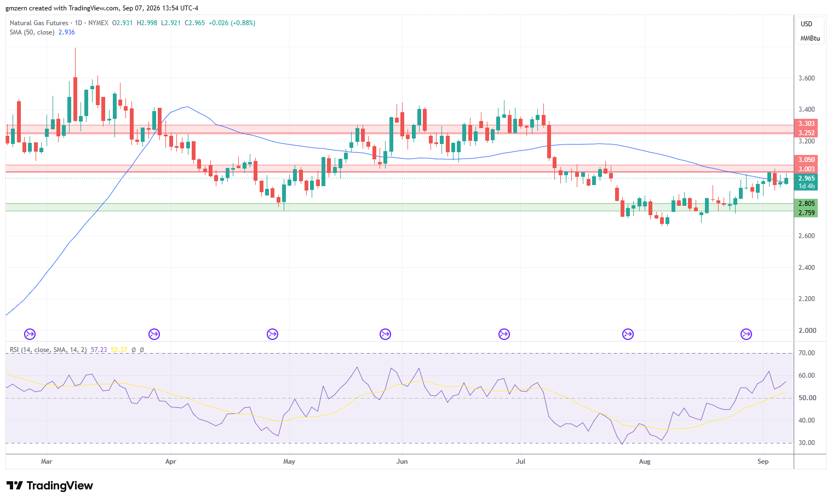
Task: Click the 2.400 price axis label
Action: (806, 268)
